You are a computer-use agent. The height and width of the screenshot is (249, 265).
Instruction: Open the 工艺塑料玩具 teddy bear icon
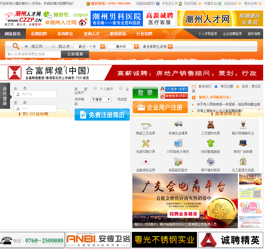click(x=211, y=125)
